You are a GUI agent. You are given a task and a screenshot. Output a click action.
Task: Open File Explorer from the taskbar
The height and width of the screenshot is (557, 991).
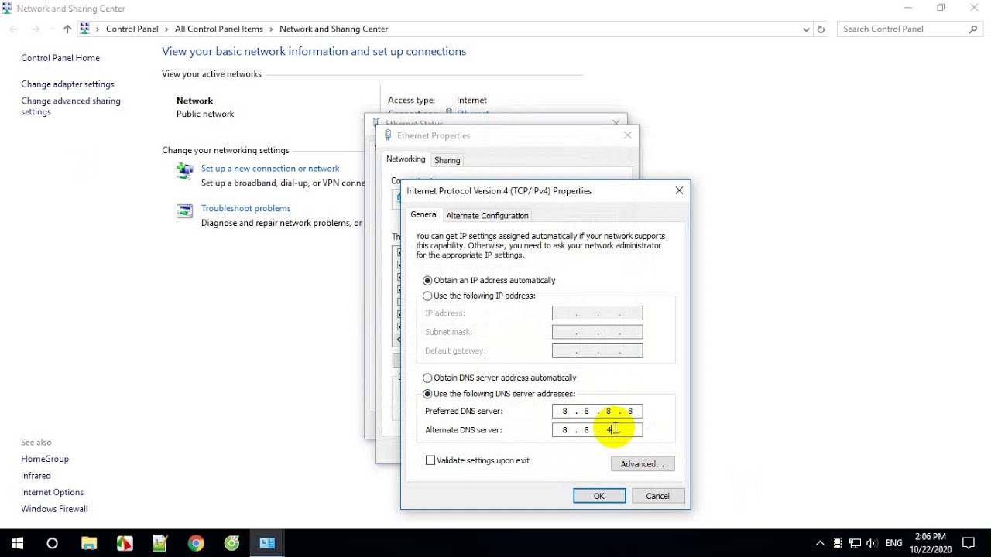(x=88, y=543)
